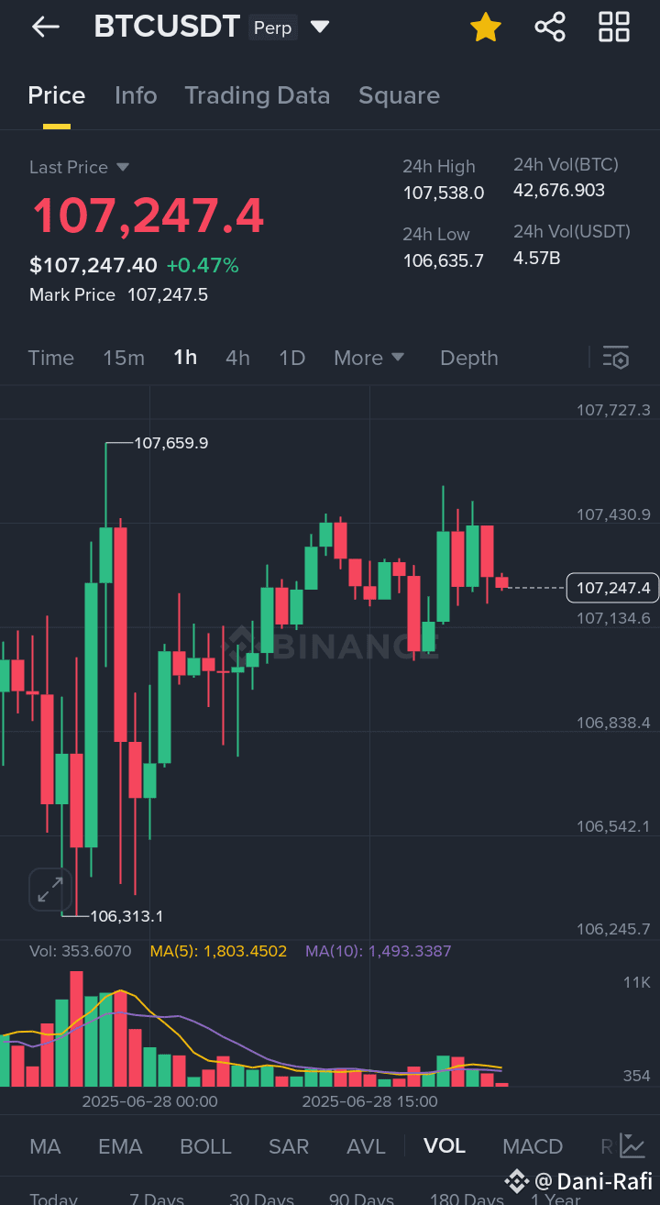Click the current price label 107,247.4
The height and width of the screenshot is (1205, 660).
613,587
